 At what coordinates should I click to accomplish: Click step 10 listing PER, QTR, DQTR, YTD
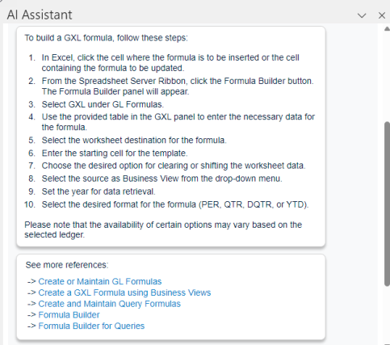coord(175,204)
